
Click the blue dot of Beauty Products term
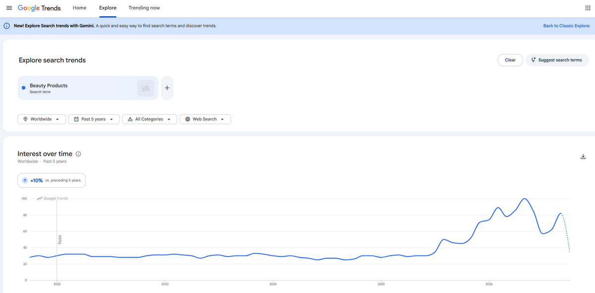pos(24,88)
